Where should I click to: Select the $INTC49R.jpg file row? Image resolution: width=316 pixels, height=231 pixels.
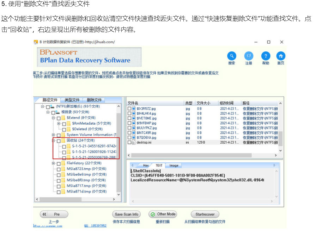[x=202, y=133]
